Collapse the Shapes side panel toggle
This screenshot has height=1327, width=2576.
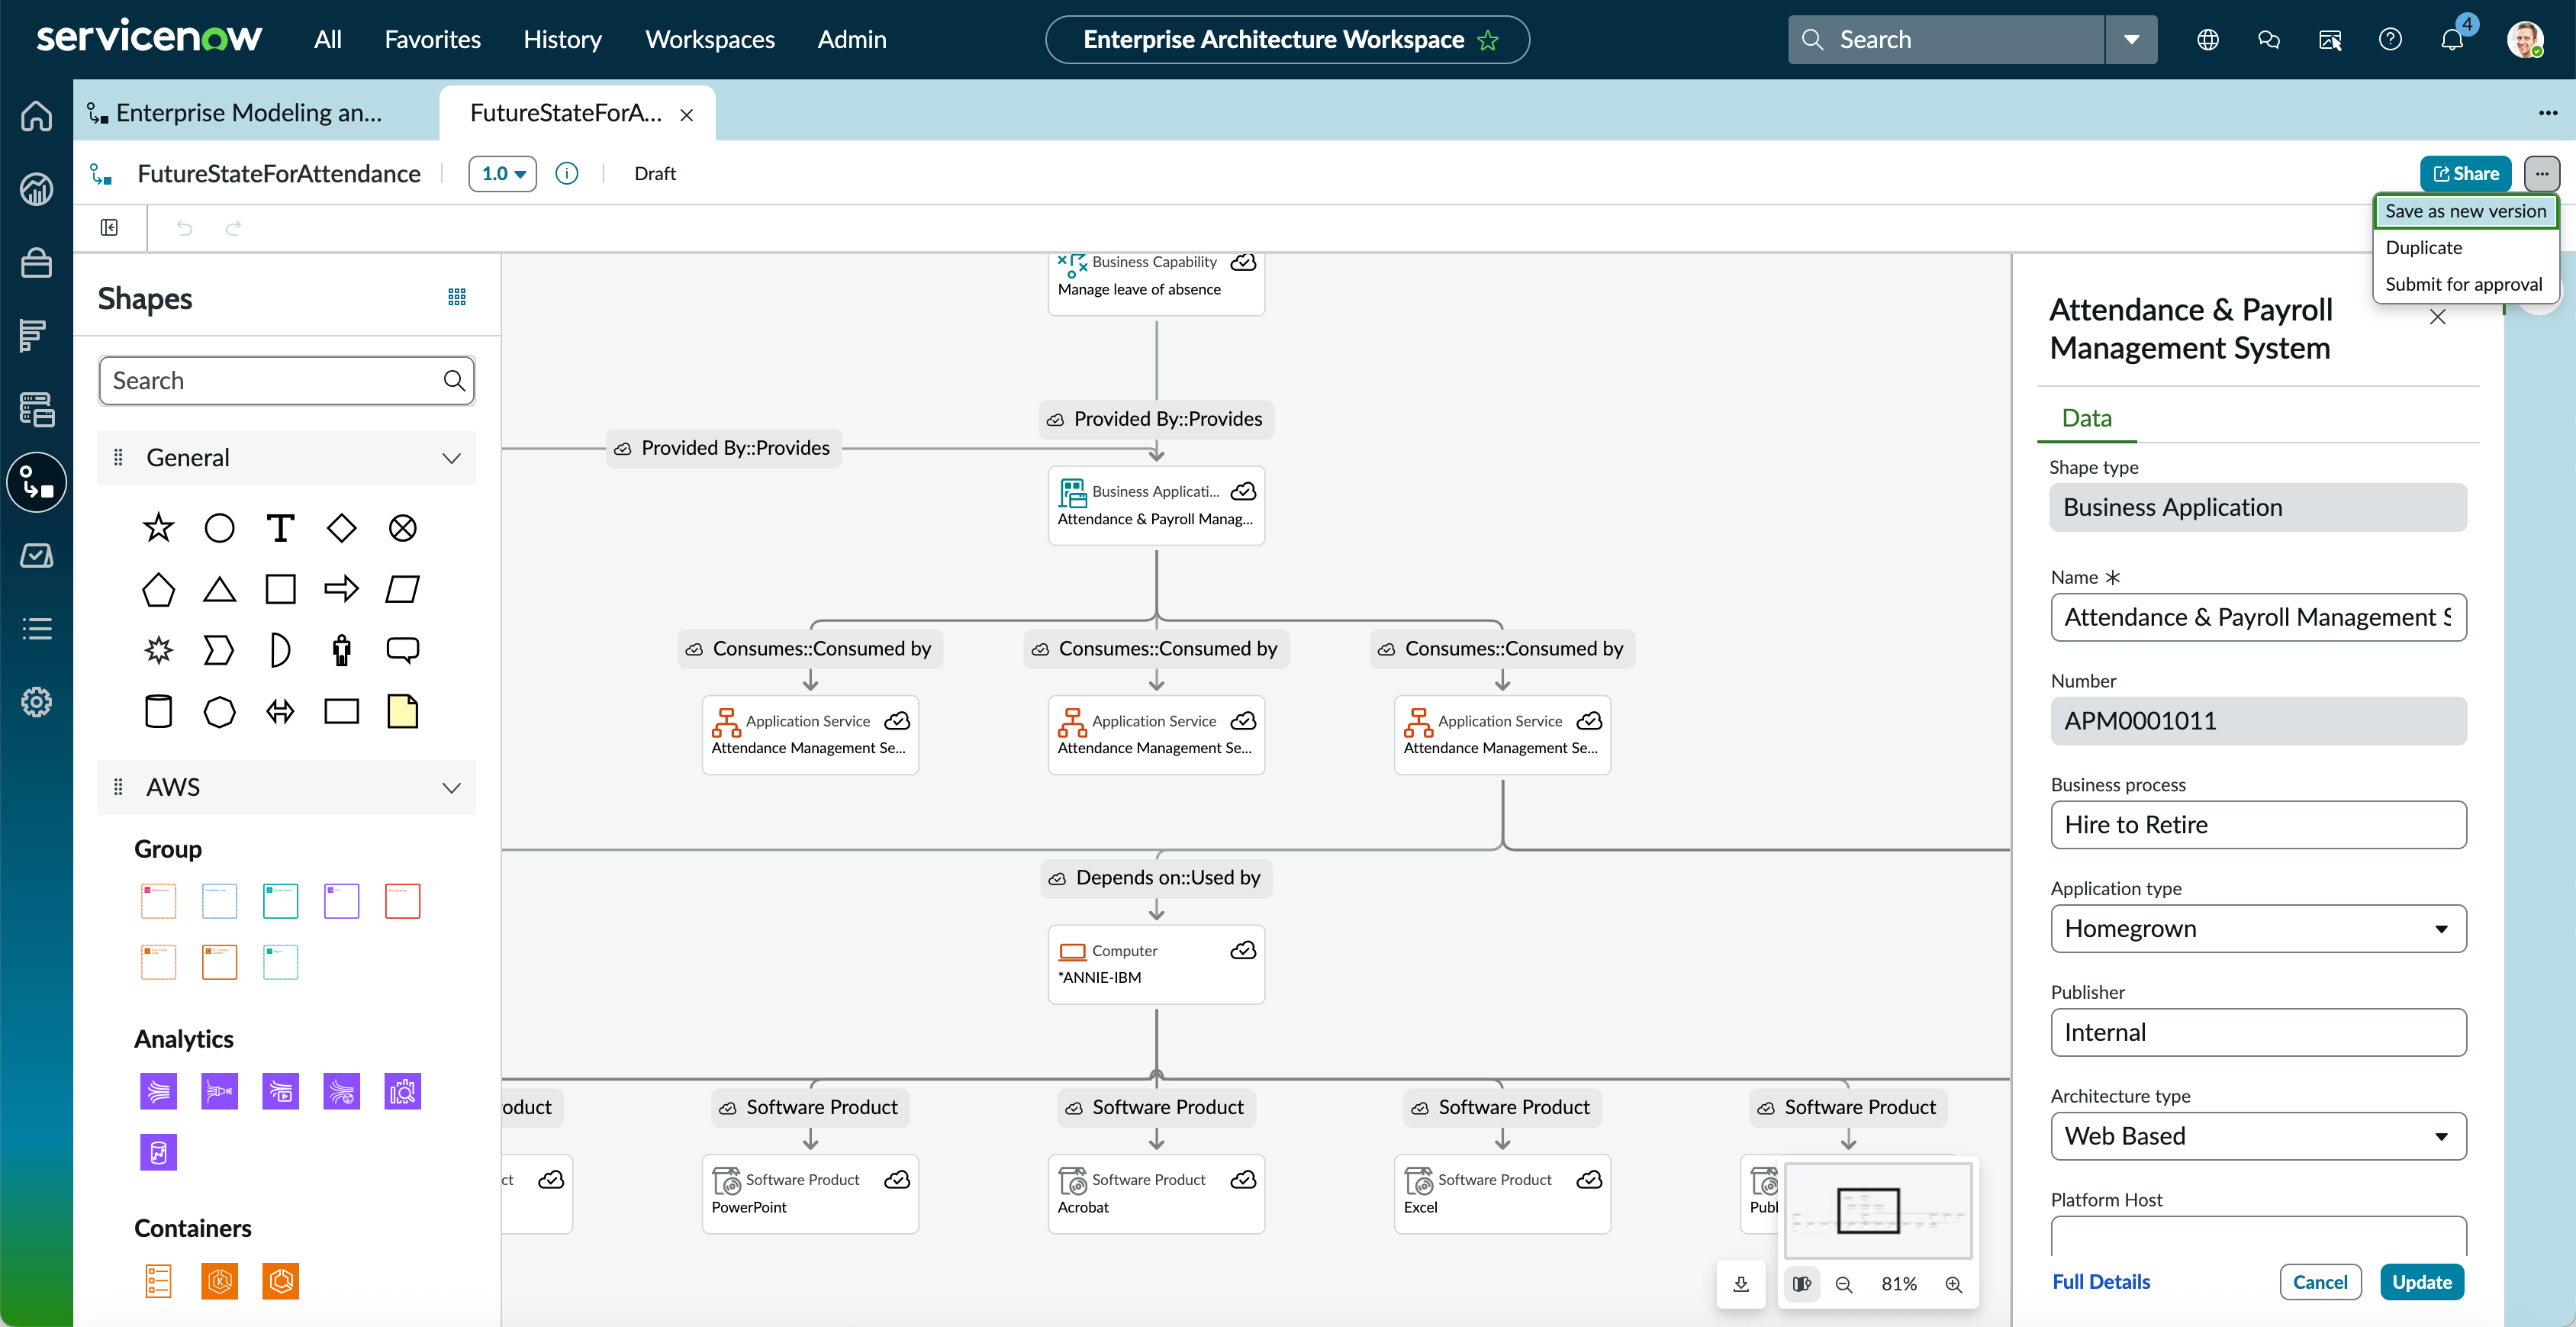tap(110, 228)
